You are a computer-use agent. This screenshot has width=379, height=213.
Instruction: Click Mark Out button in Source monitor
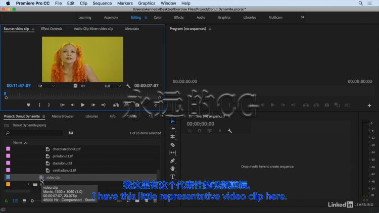tap(49, 105)
